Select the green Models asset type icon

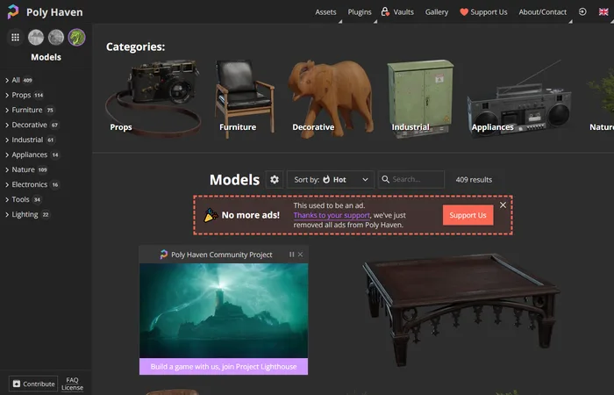pos(76,38)
